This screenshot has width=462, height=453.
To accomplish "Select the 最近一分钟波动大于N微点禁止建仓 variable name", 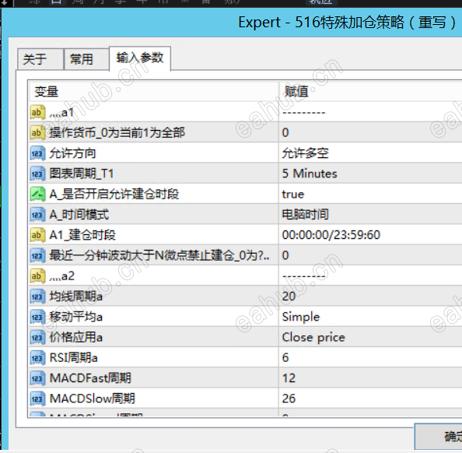I will point(159,256).
